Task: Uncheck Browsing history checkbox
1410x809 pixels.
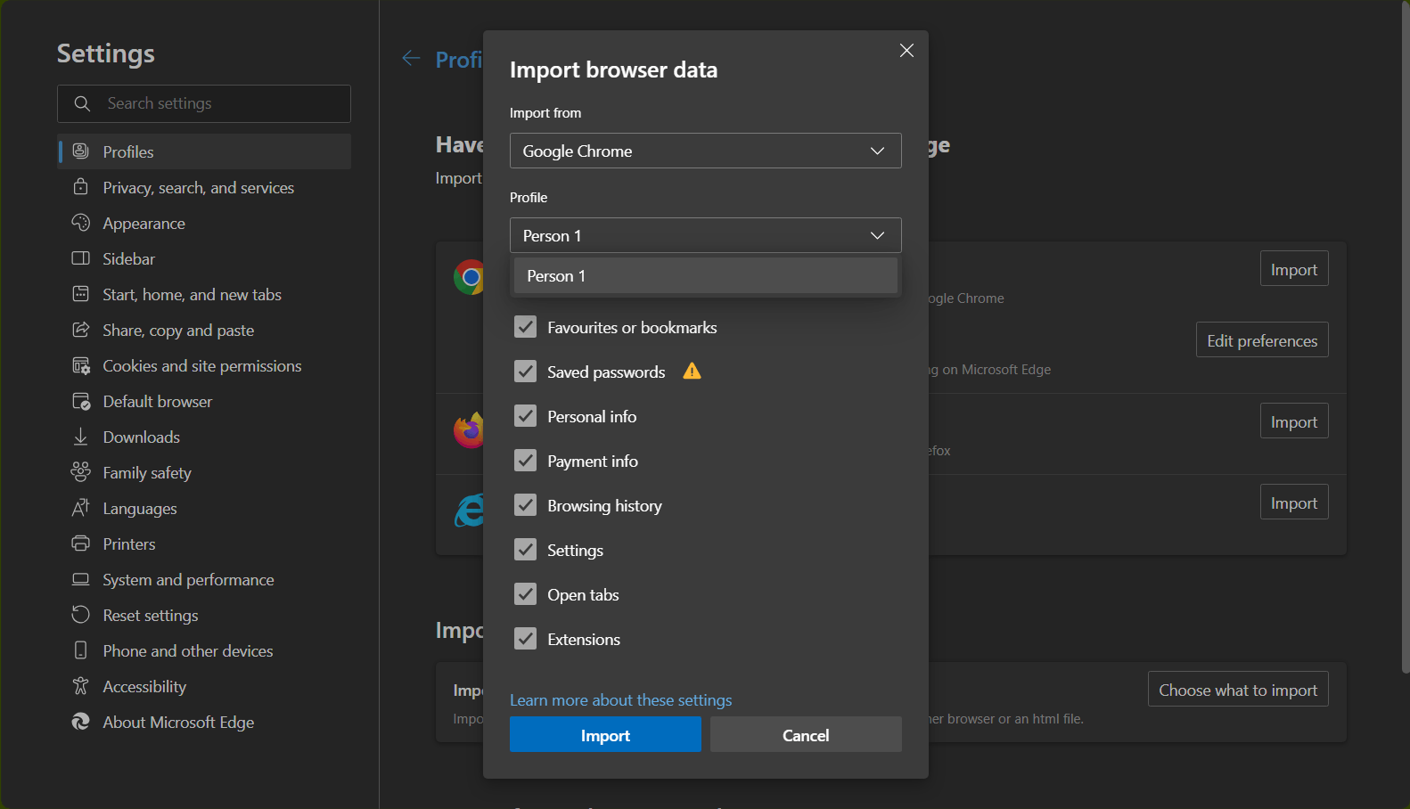Action: 526,505
